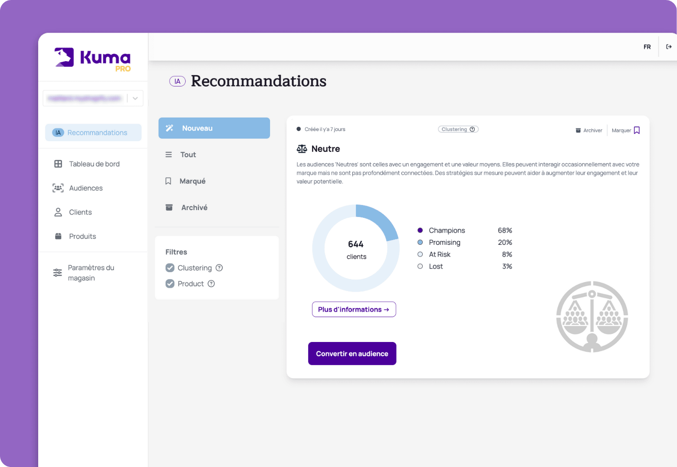Click the Marquer bookmark icon
Screen dimensions: 677x467
(x=637, y=130)
